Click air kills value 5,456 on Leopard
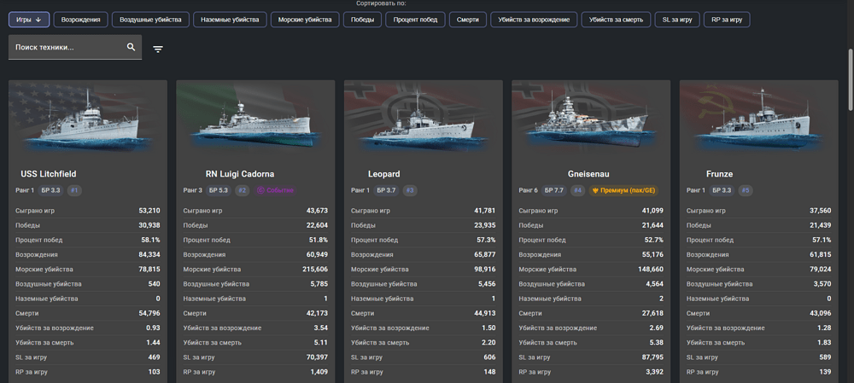The image size is (854, 383). [x=487, y=284]
